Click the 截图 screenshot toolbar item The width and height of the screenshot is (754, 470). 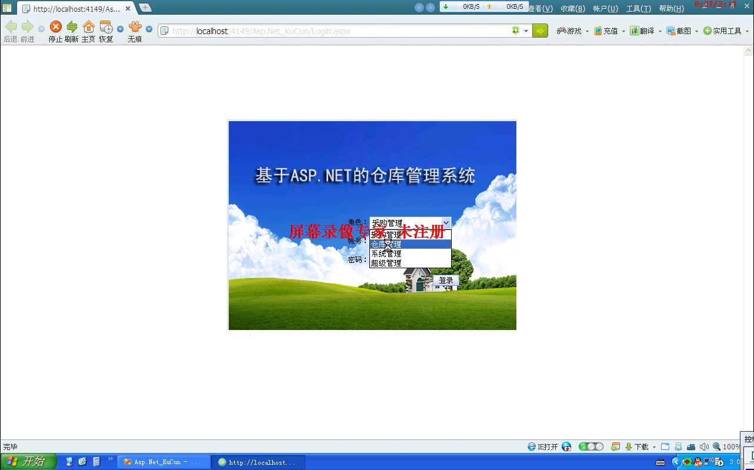pyautogui.click(x=679, y=31)
